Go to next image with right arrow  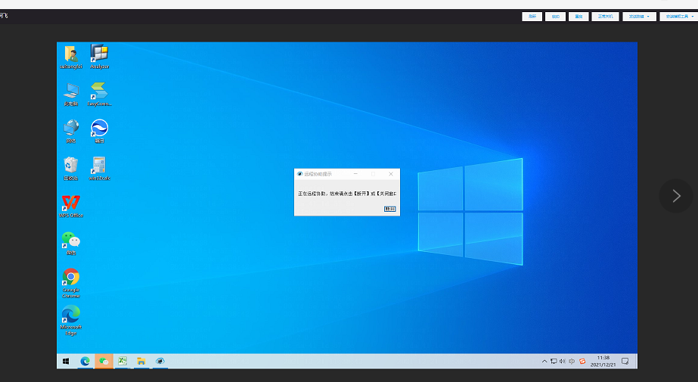[x=676, y=196]
